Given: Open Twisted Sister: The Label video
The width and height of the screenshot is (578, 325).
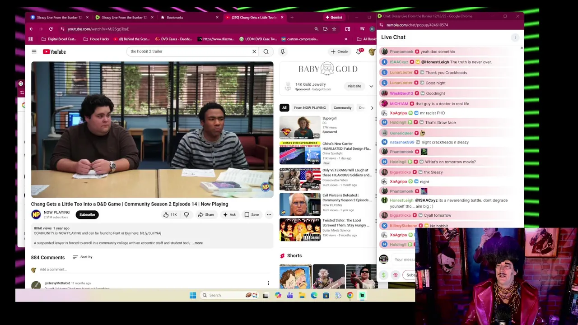Looking at the screenshot, I should (300, 230).
